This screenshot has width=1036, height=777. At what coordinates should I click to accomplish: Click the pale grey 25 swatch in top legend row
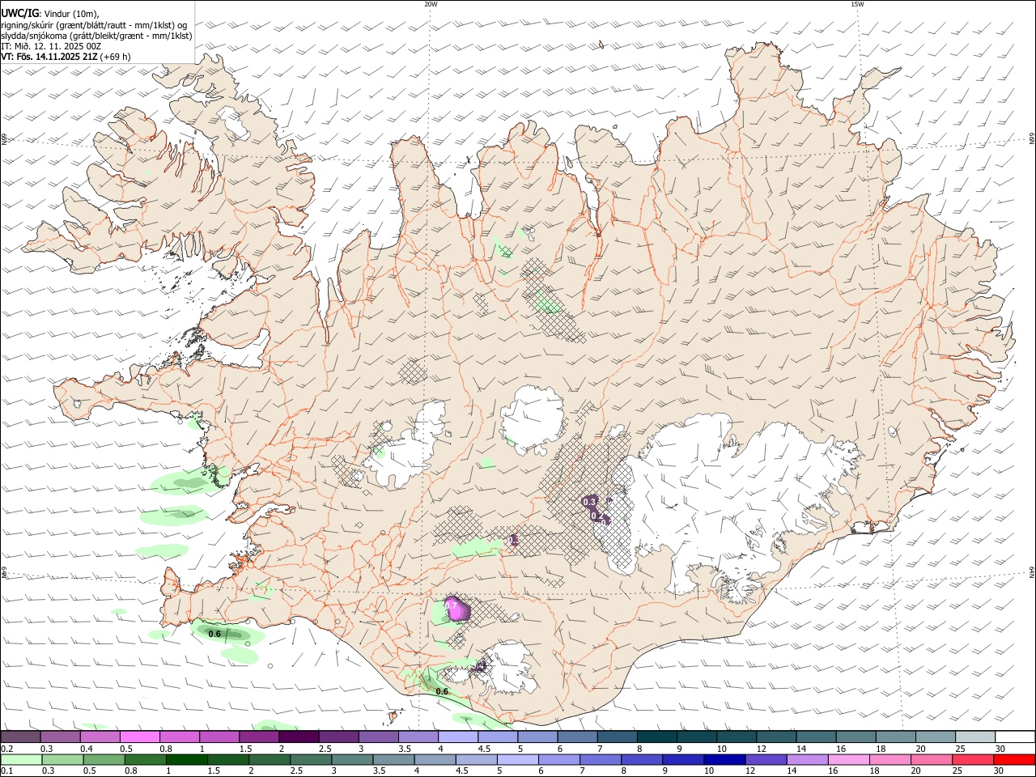point(975,737)
